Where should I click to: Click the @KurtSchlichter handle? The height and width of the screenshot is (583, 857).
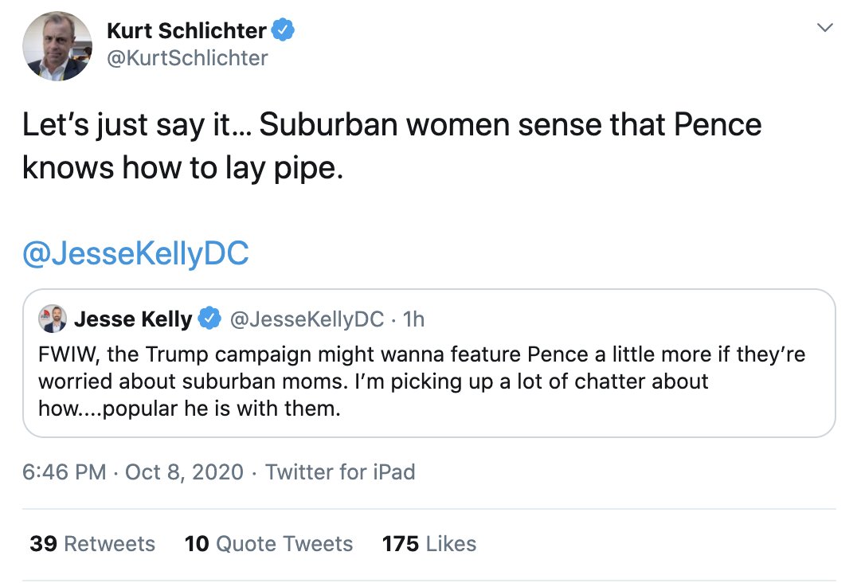(187, 58)
